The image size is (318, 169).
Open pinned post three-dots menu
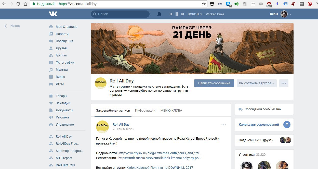pos(224,125)
